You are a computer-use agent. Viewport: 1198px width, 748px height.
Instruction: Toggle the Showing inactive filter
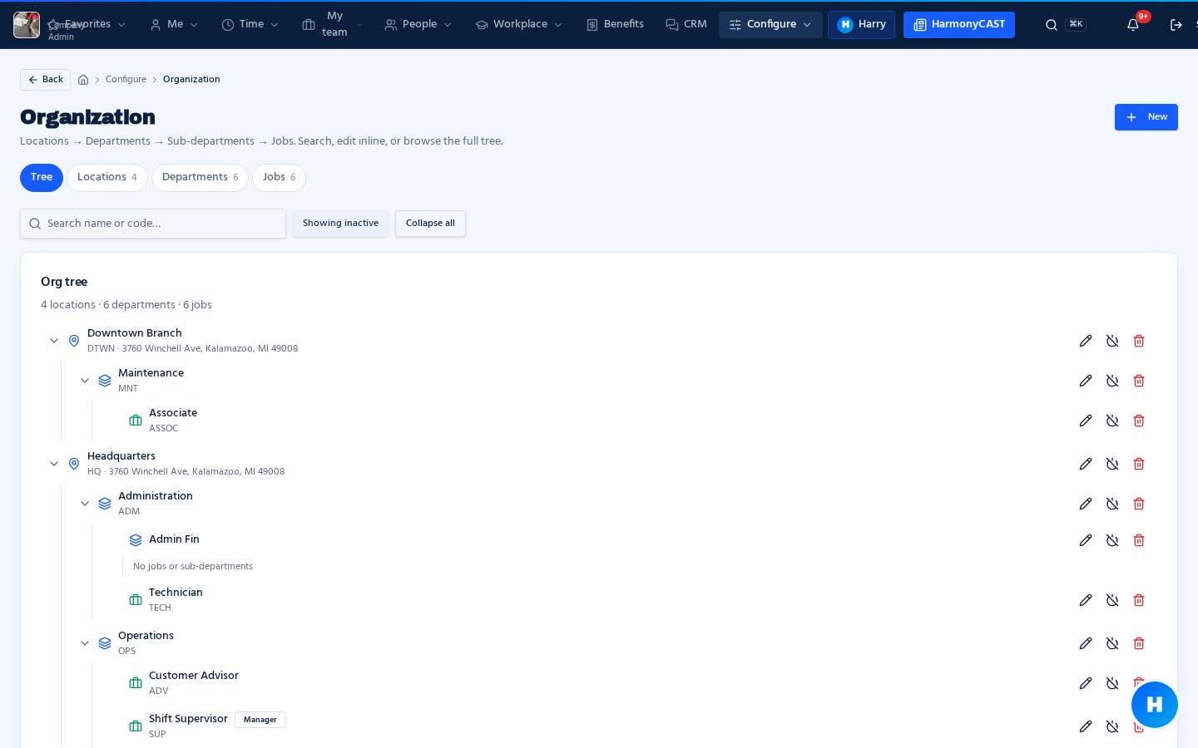click(x=340, y=224)
